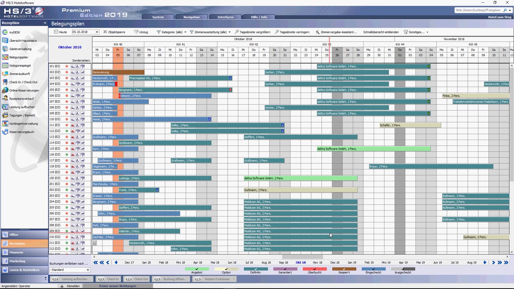Click Schnellübersicht einblenden
The height and width of the screenshot is (289, 514).
pyautogui.click(x=381, y=32)
